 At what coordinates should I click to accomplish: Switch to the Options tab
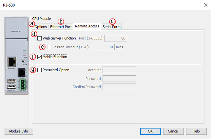(x=41, y=27)
